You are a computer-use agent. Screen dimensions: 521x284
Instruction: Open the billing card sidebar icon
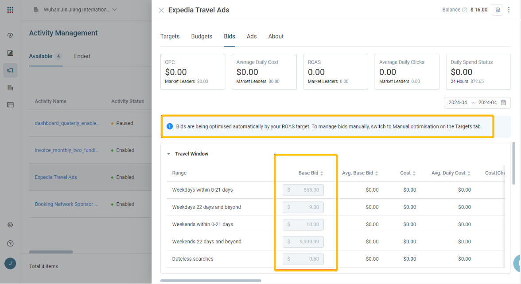[10, 105]
